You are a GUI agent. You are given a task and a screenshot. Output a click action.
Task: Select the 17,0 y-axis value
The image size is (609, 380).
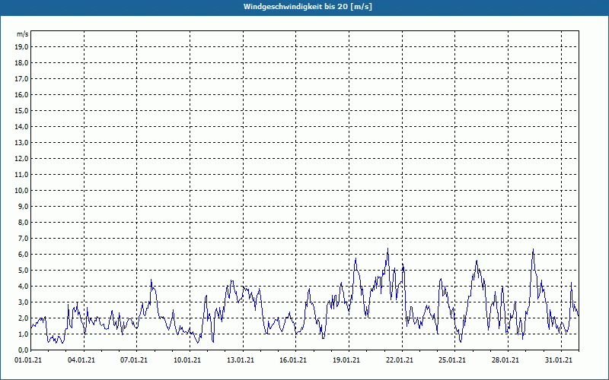[21, 79]
